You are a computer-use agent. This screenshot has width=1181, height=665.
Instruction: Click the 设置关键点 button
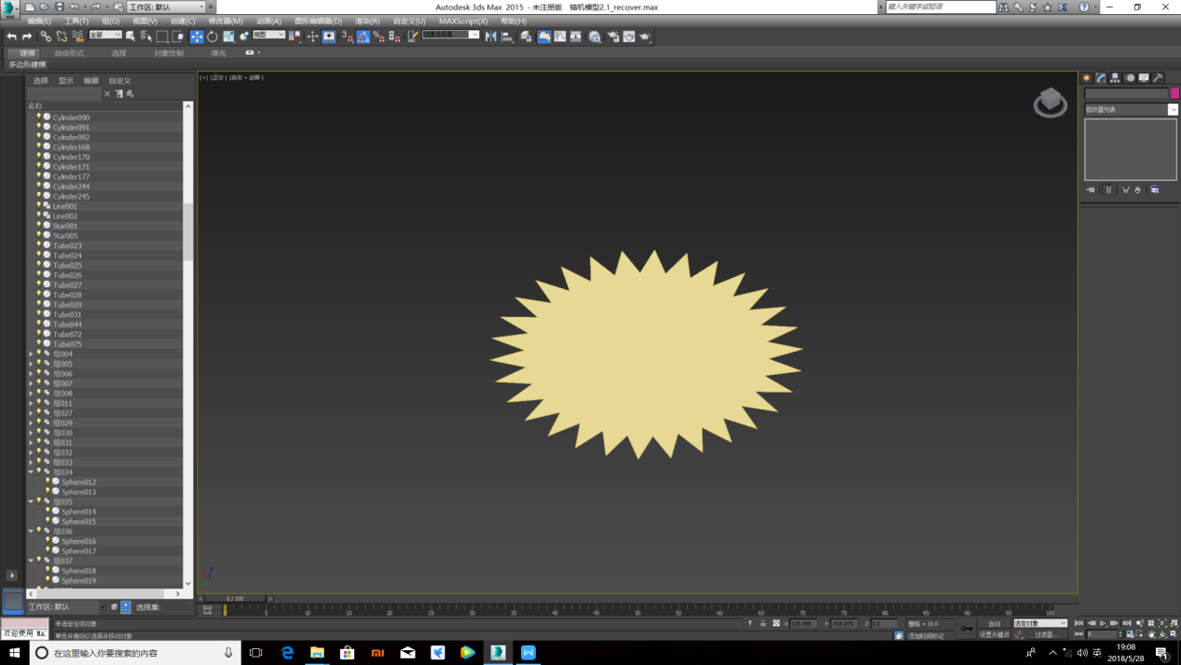994,634
